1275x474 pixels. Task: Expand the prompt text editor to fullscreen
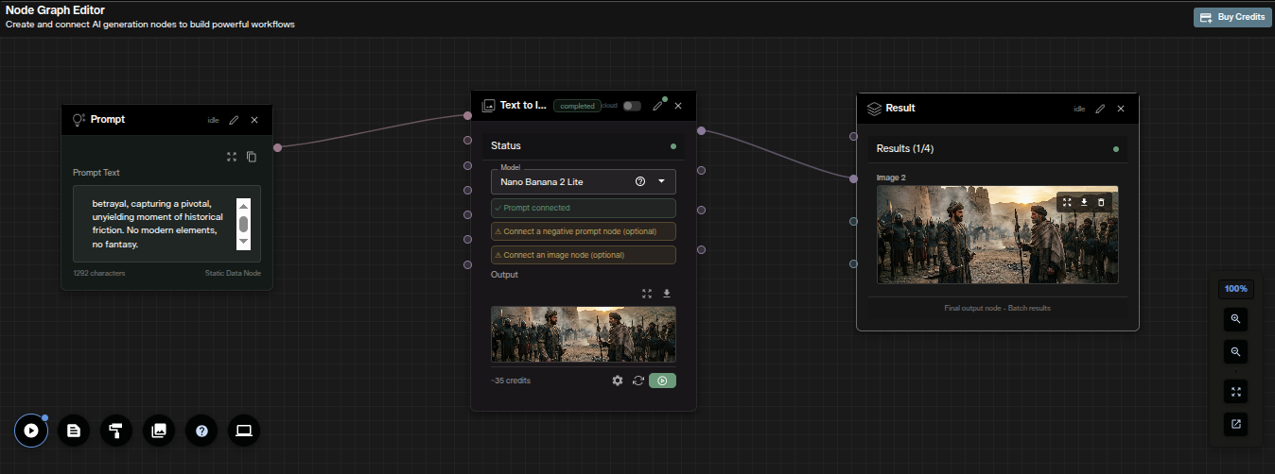pyautogui.click(x=232, y=157)
